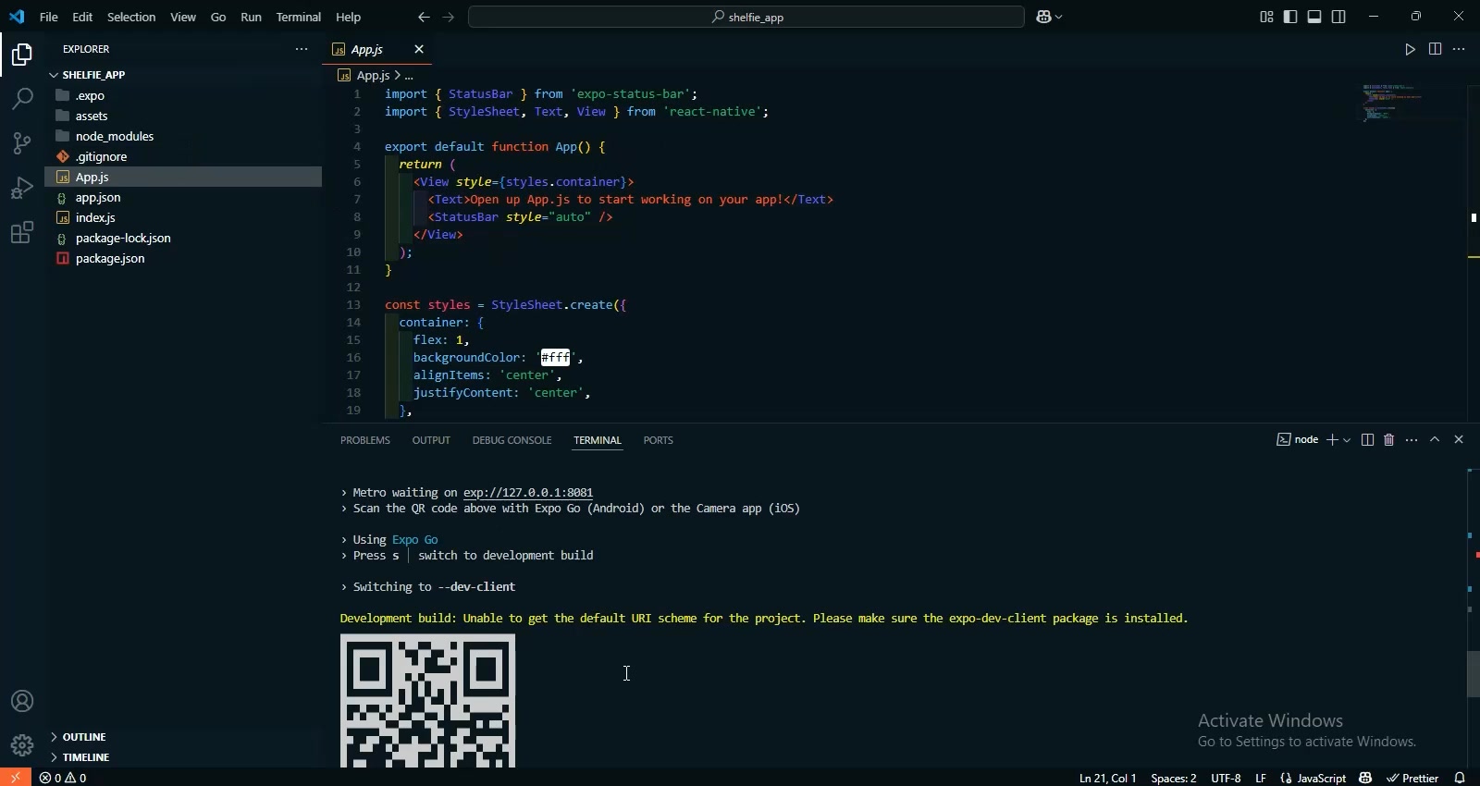Click the Prettier status item
The height and width of the screenshot is (786, 1480).
click(x=1413, y=779)
